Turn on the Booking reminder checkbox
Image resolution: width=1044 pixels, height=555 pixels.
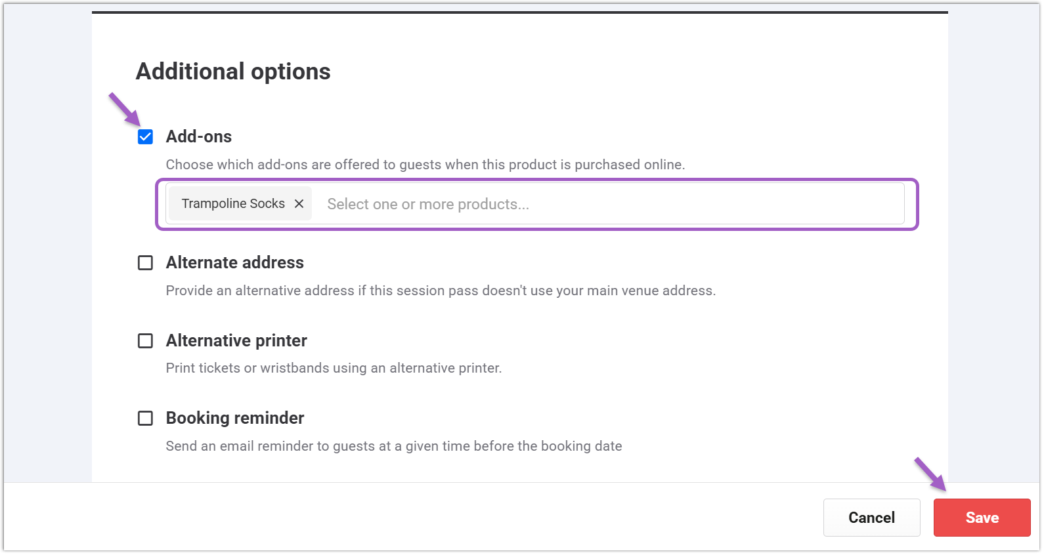pos(145,419)
